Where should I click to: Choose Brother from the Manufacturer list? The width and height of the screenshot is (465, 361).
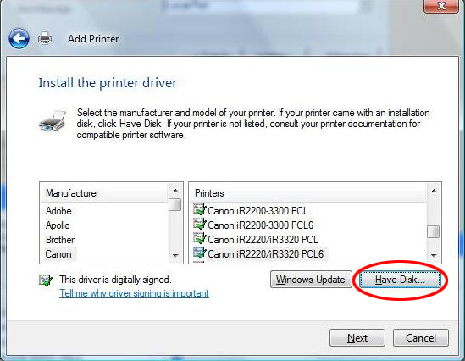click(x=60, y=240)
